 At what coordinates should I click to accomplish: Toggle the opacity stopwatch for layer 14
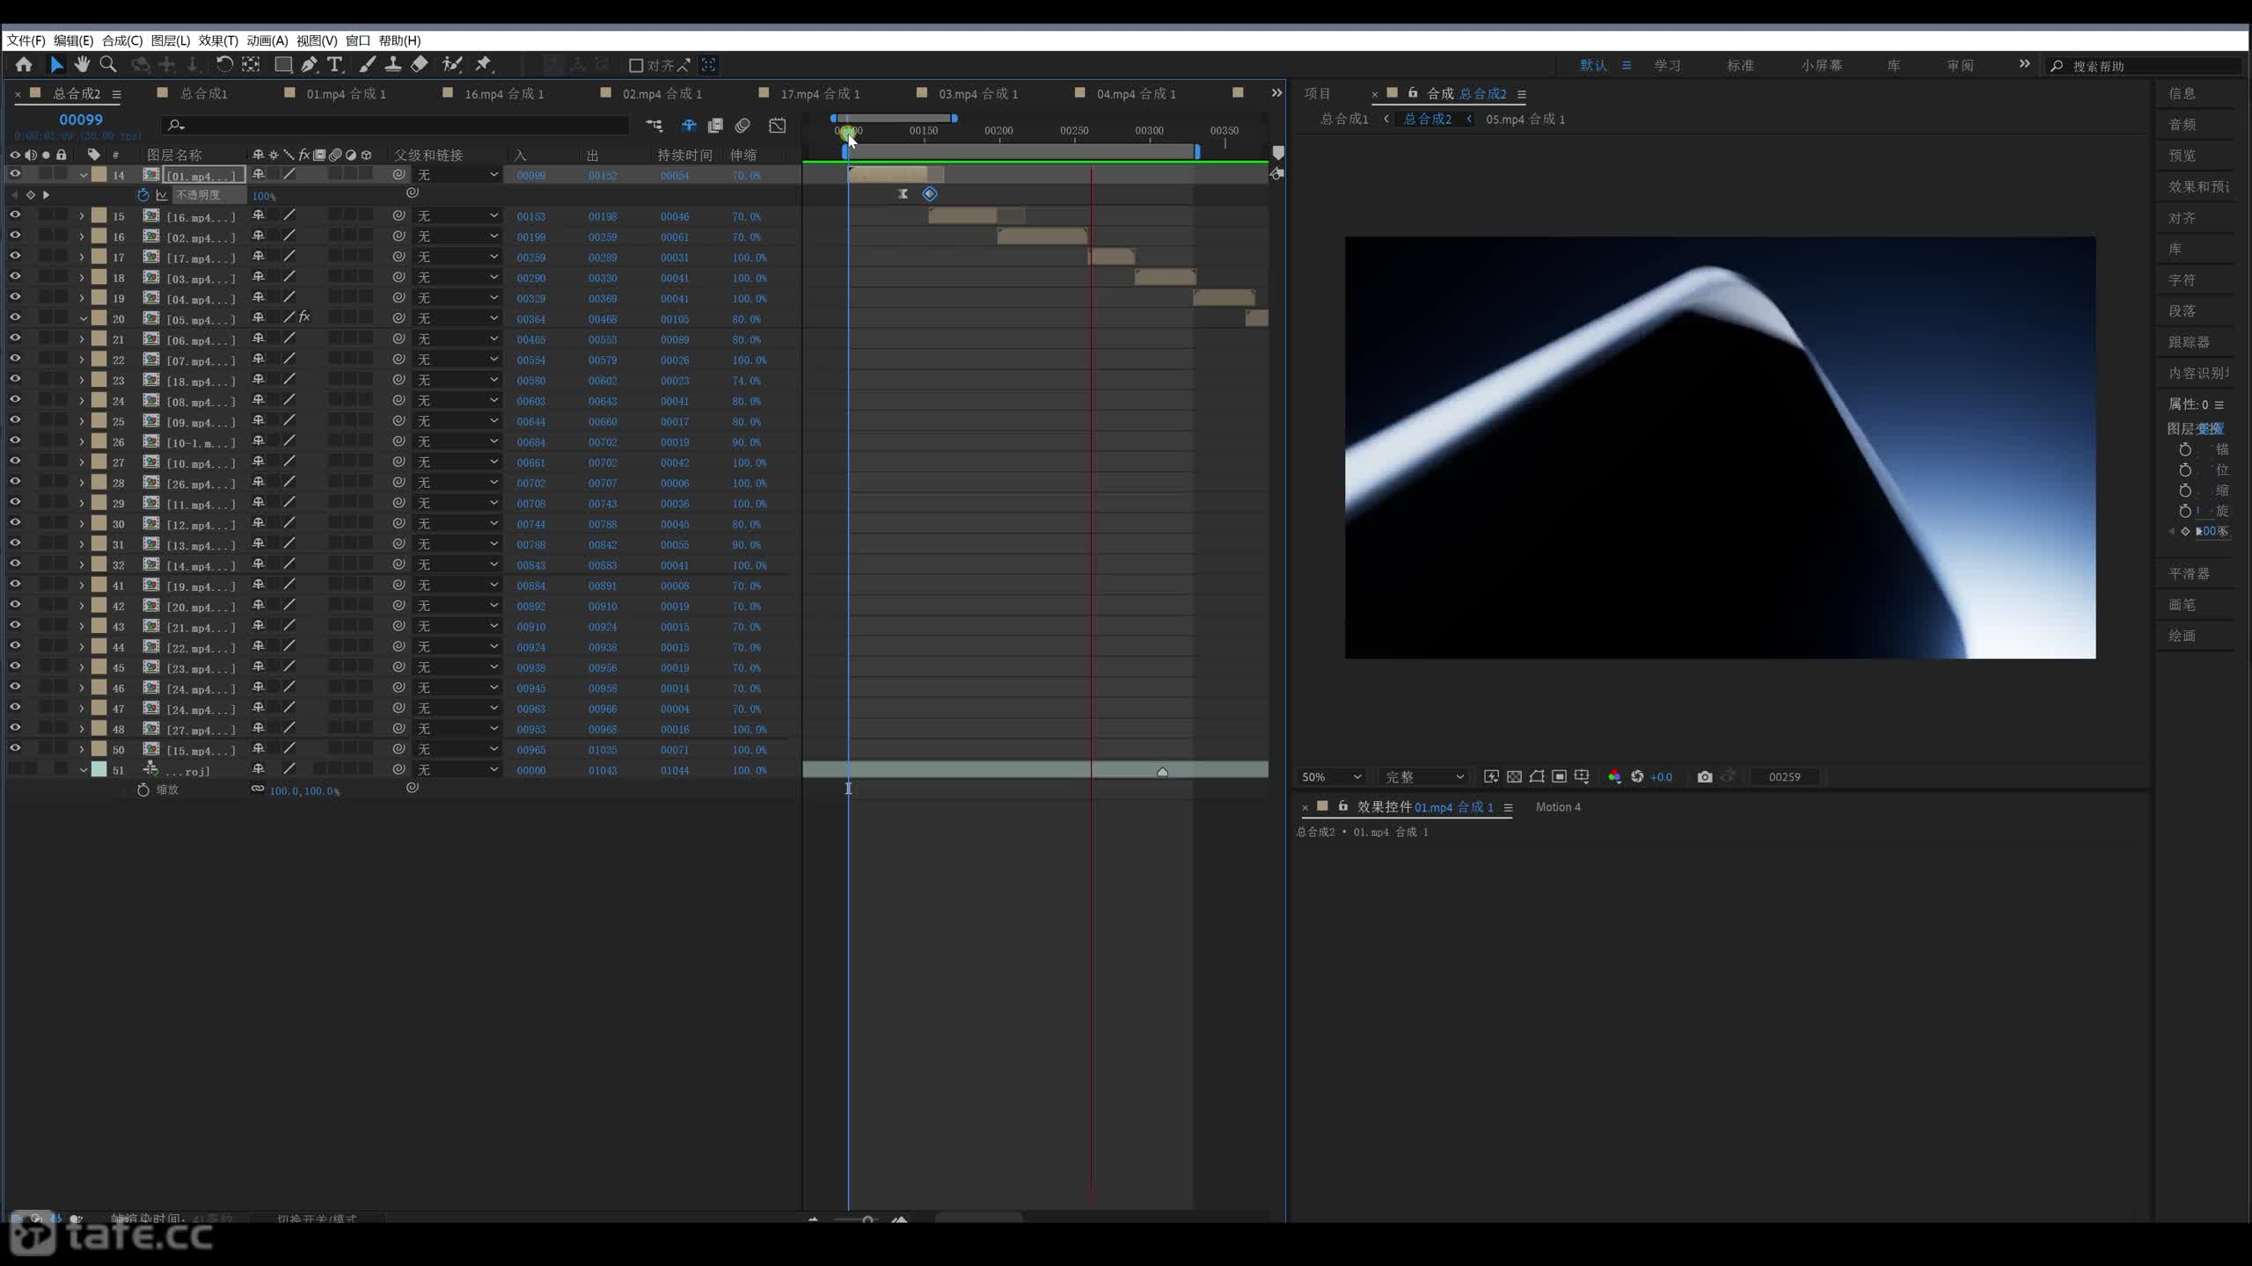point(143,195)
